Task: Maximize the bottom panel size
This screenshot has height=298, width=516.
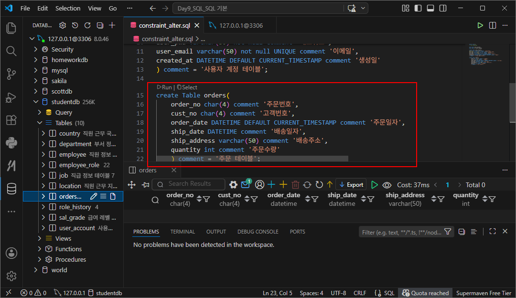Action: point(492,231)
